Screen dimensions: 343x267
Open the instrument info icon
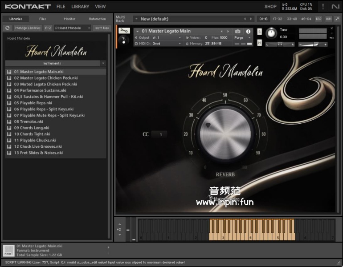click(x=248, y=32)
